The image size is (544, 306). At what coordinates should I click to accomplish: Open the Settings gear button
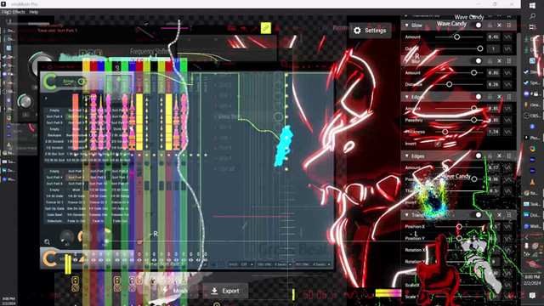click(x=370, y=31)
